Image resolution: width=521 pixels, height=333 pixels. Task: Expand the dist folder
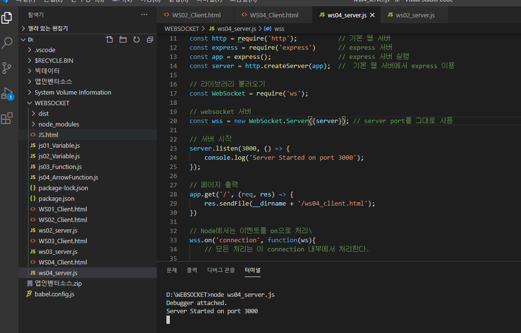coord(87,114)
